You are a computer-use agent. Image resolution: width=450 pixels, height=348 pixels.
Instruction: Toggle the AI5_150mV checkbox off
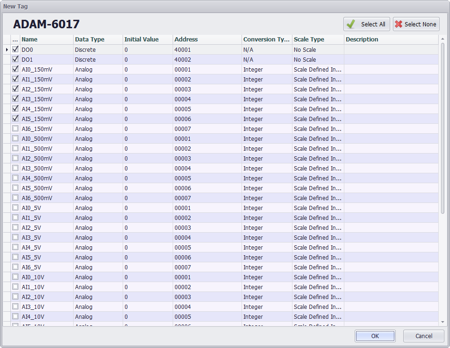coord(16,119)
